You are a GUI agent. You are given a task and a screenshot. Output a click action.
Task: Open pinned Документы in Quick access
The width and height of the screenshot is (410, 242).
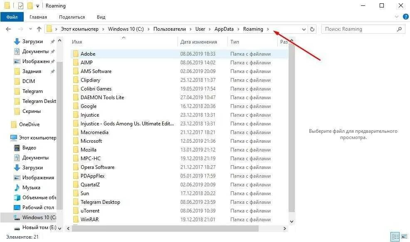tap(35, 51)
